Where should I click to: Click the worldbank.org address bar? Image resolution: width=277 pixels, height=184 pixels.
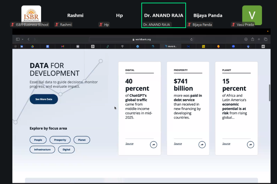141,39
